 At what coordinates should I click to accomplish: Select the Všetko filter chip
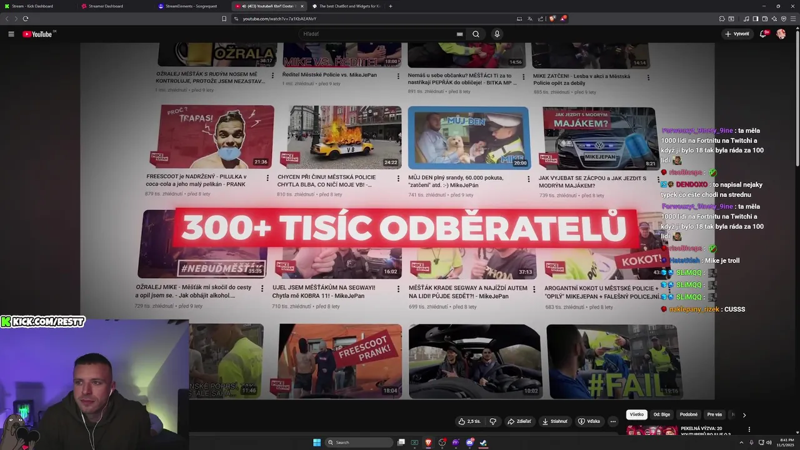click(636, 414)
